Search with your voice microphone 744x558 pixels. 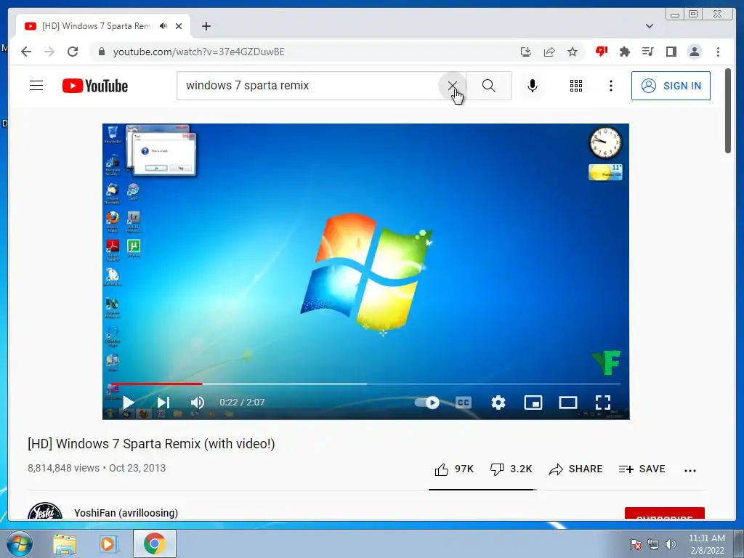533,86
